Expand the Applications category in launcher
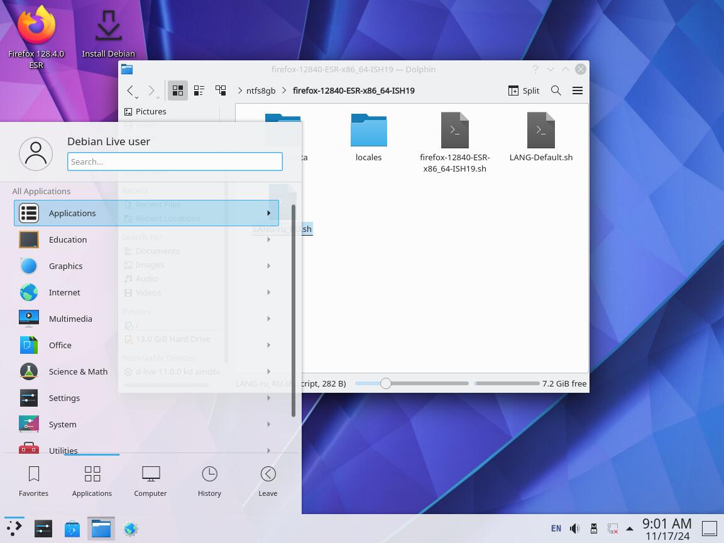The width and height of the screenshot is (724, 543). [x=146, y=213]
